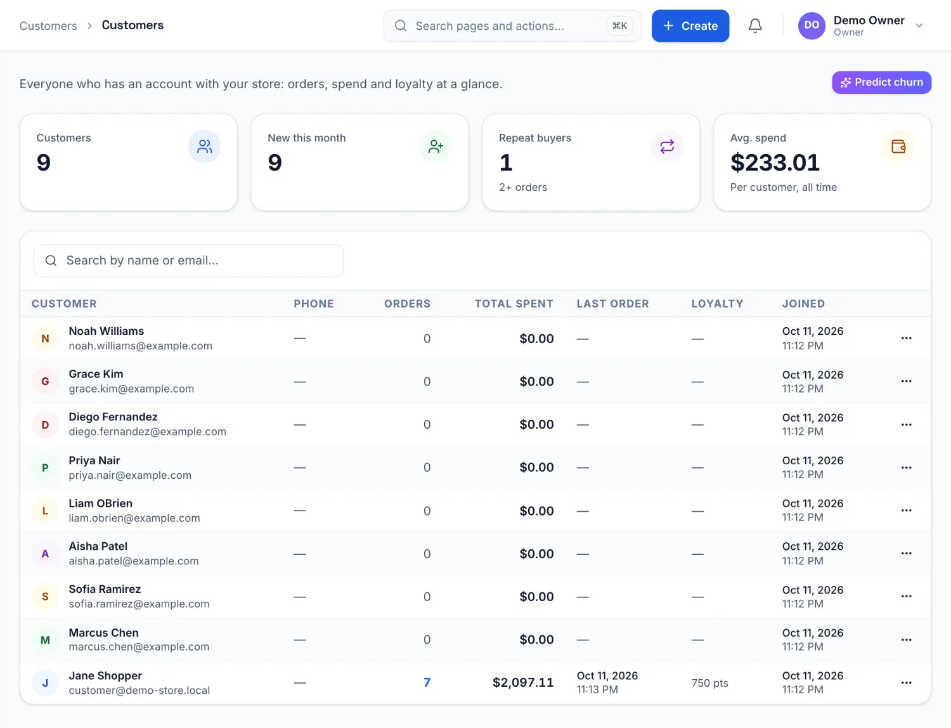Click the DO user avatar
The image size is (951, 728).
pos(812,26)
